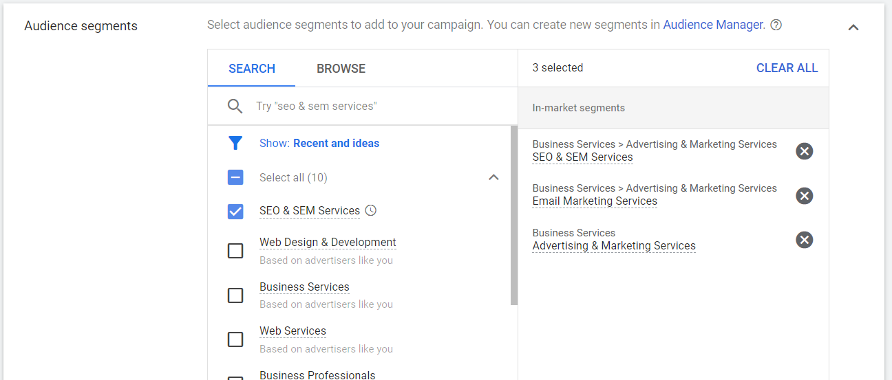Switch to the SEARCH tab
Screen dimensions: 892x380
pyautogui.click(x=252, y=69)
